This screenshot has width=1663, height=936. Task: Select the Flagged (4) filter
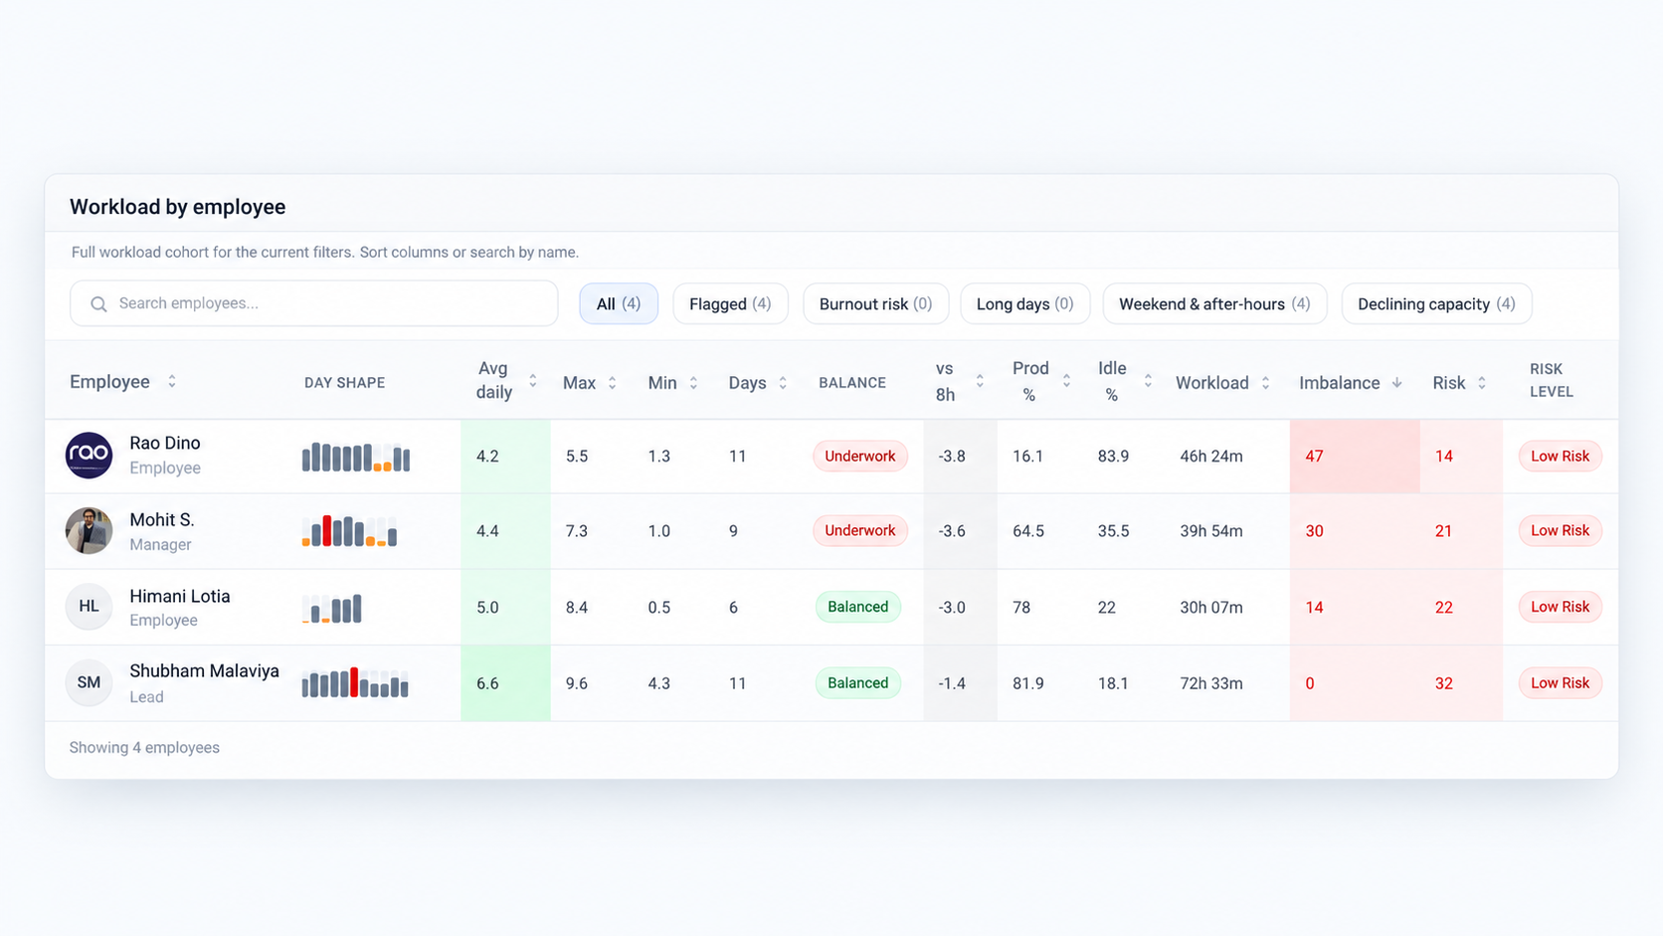(730, 304)
